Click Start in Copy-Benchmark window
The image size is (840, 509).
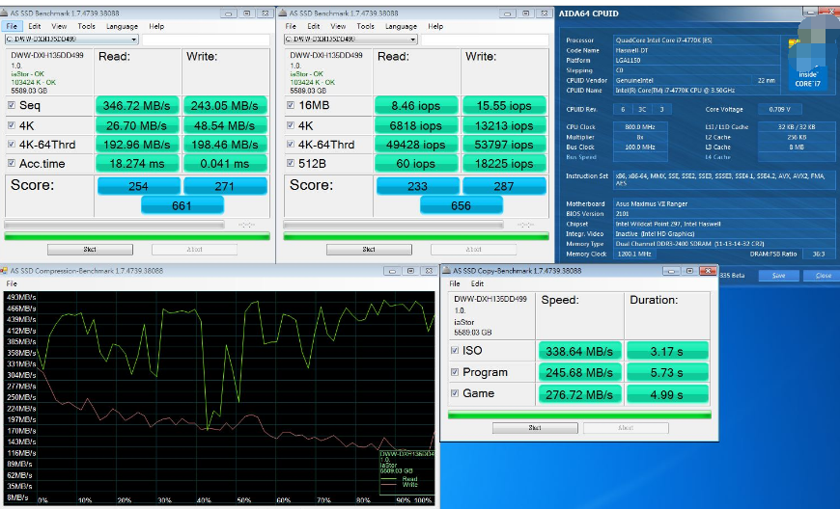click(535, 428)
